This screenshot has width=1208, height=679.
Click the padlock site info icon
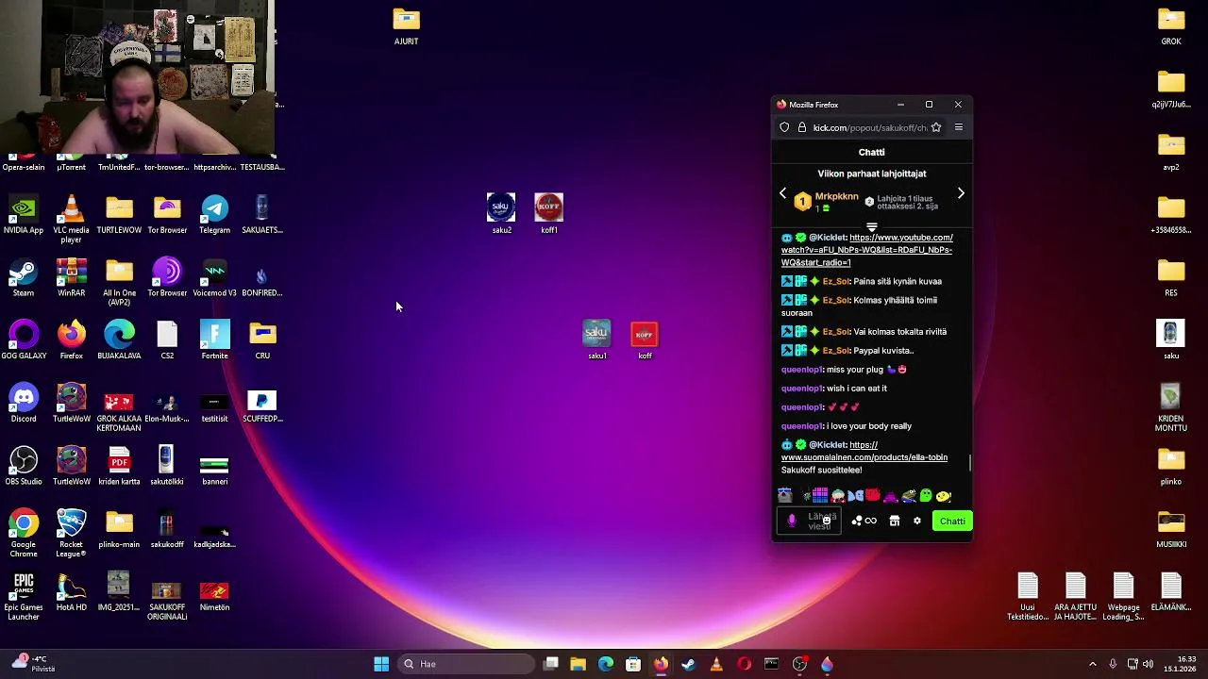[802, 127]
